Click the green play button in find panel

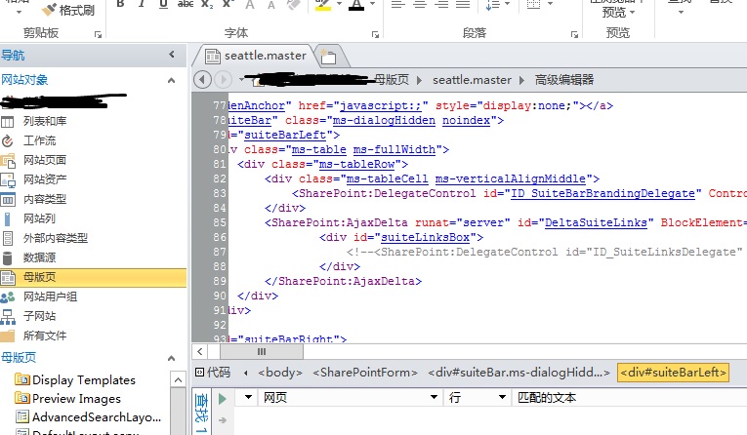tap(223, 398)
